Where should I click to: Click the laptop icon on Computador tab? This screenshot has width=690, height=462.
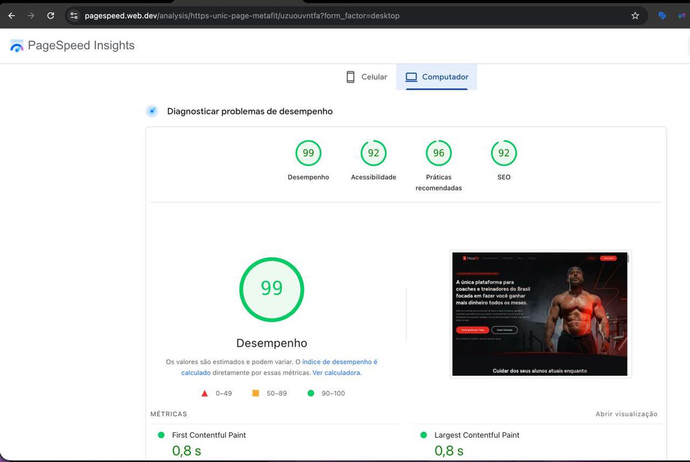[411, 77]
